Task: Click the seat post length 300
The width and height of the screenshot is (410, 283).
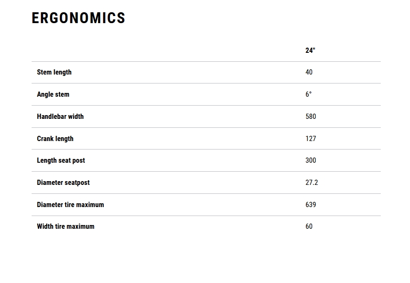Action: click(x=310, y=160)
